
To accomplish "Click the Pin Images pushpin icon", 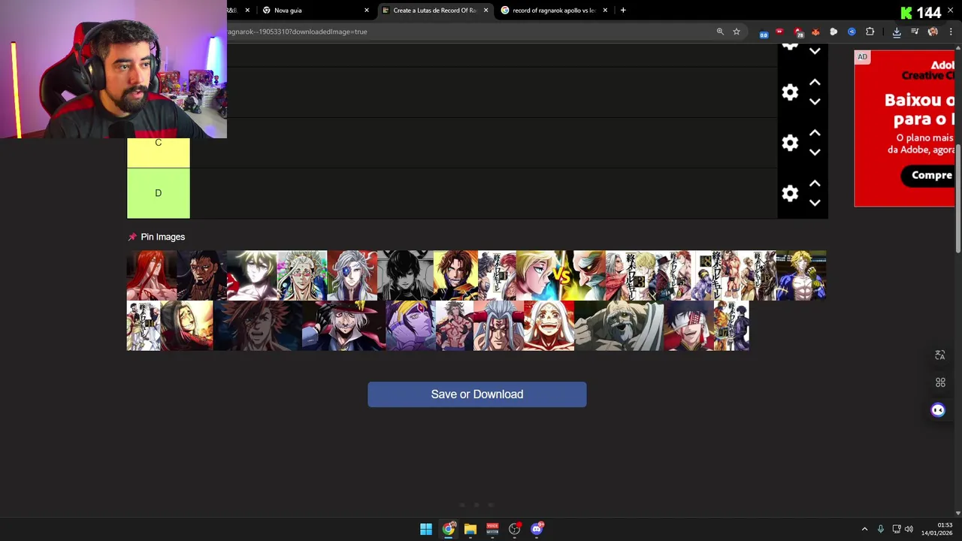I will (132, 237).
